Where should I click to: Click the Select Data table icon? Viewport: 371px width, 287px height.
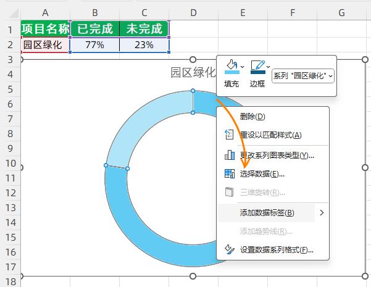tap(230, 173)
